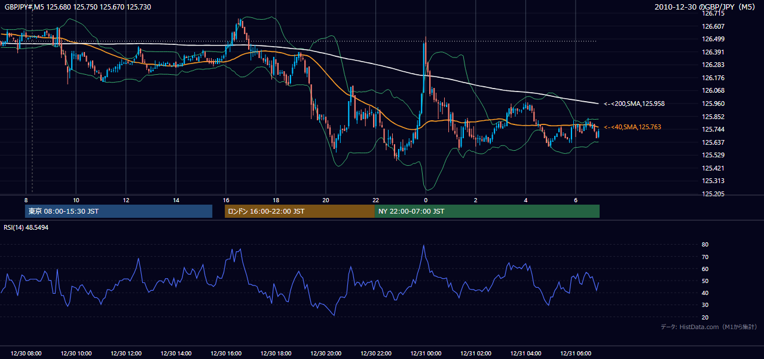Viewport: 764px width, 359px height.
Task: Click hour label 2 under price chart
Action: (475, 200)
